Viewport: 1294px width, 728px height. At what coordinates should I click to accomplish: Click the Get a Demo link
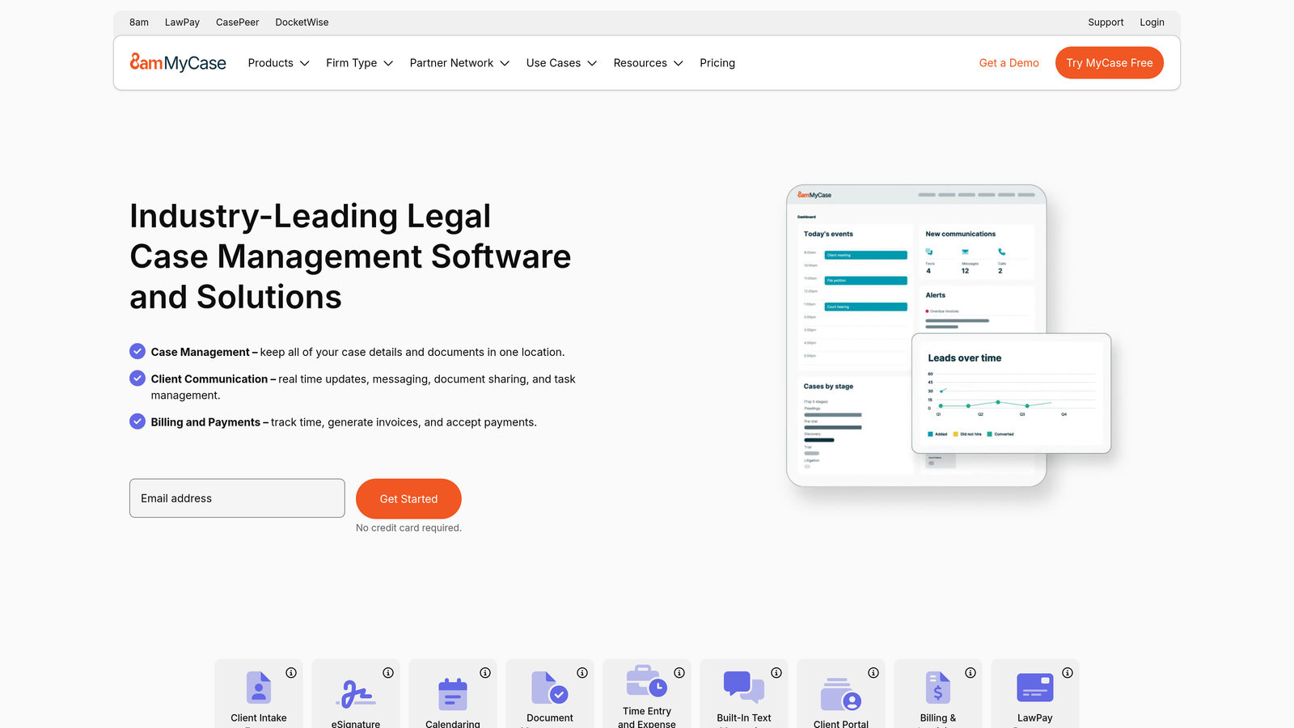(x=1009, y=63)
